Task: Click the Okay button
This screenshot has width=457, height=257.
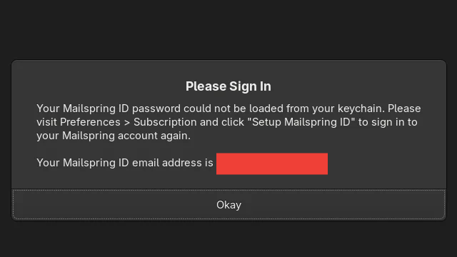Action: (228, 205)
